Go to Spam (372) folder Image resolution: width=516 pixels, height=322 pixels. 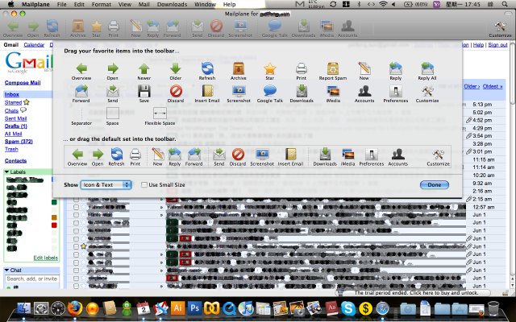pyautogui.click(x=19, y=142)
